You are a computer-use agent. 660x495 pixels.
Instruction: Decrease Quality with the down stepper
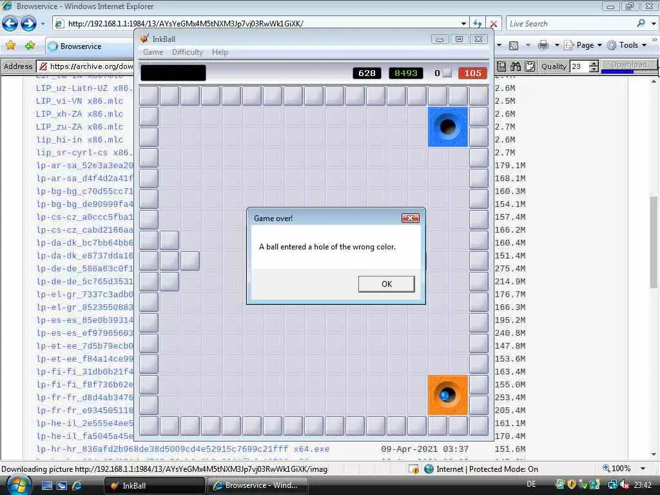coord(594,70)
